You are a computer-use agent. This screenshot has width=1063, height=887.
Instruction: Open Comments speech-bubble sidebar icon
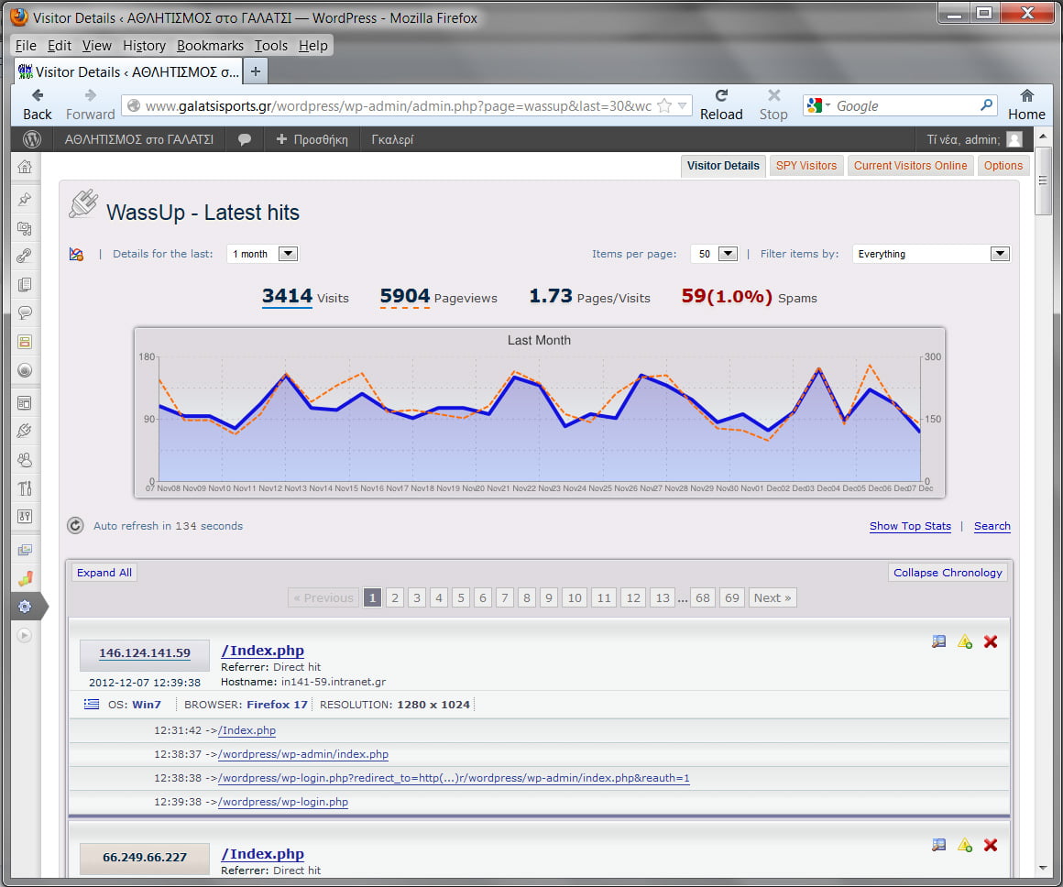(25, 312)
